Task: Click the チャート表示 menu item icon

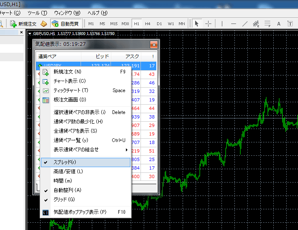Action: (46, 82)
